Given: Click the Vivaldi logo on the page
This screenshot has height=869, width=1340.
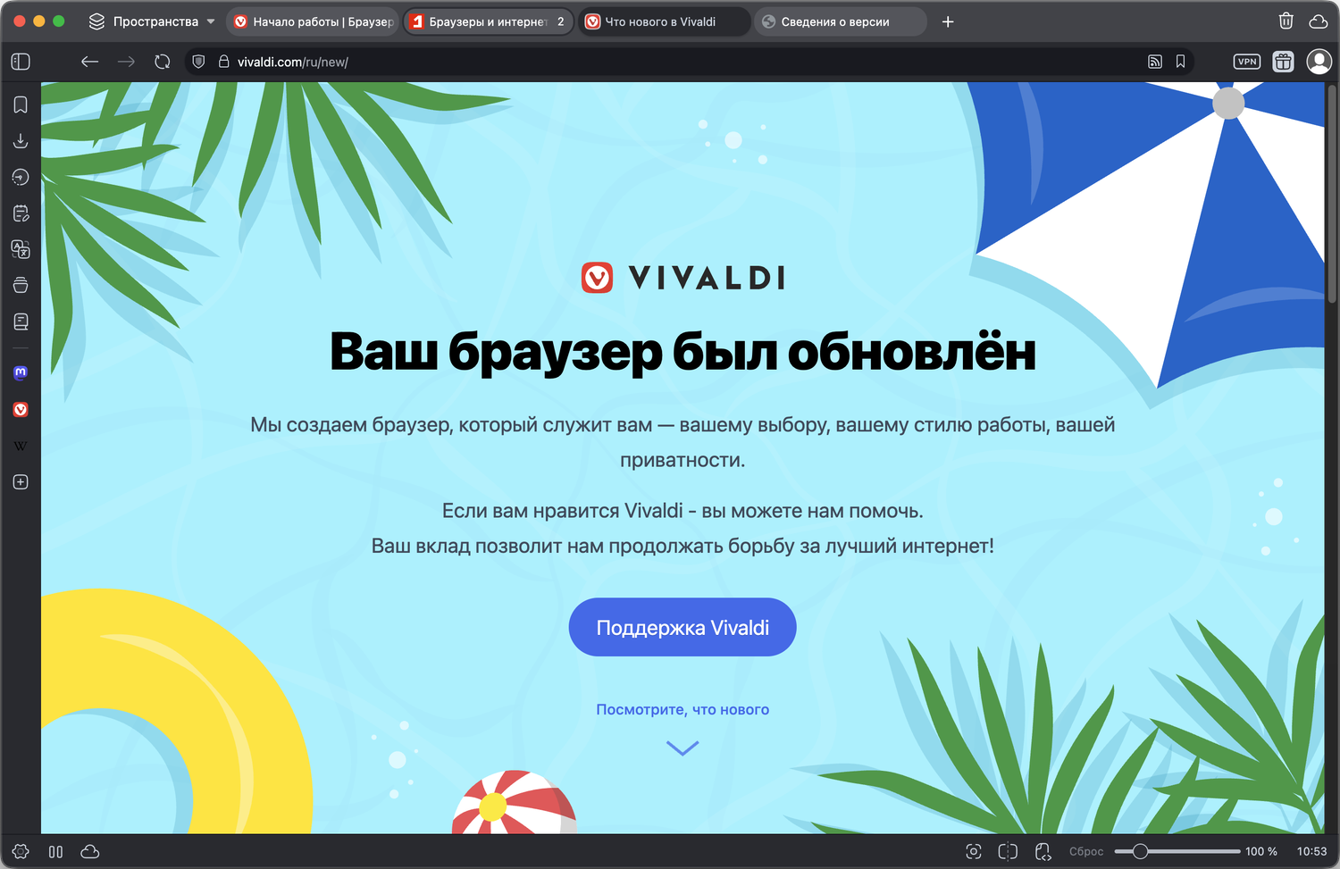Looking at the screenshot, I should (683, 278).
